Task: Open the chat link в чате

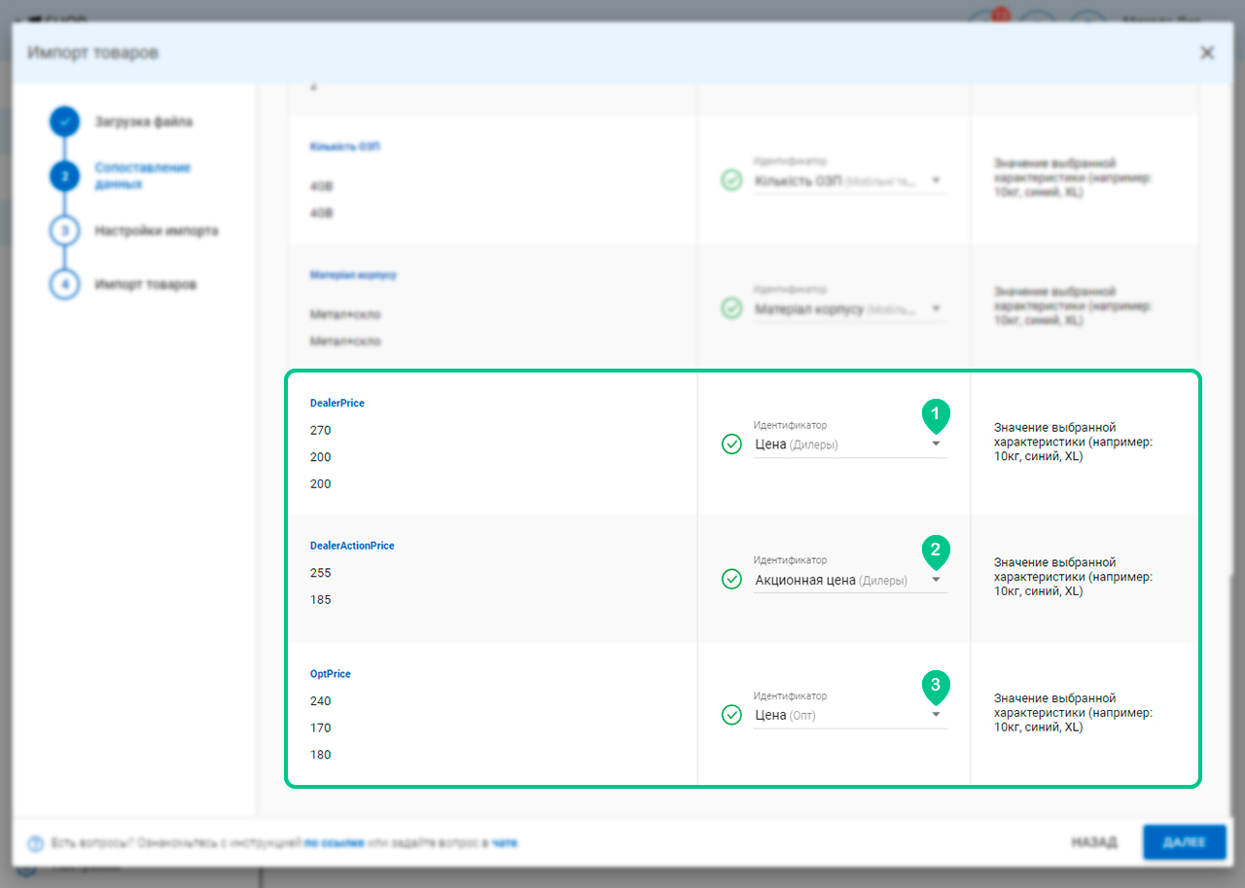Action: [505, 843]
